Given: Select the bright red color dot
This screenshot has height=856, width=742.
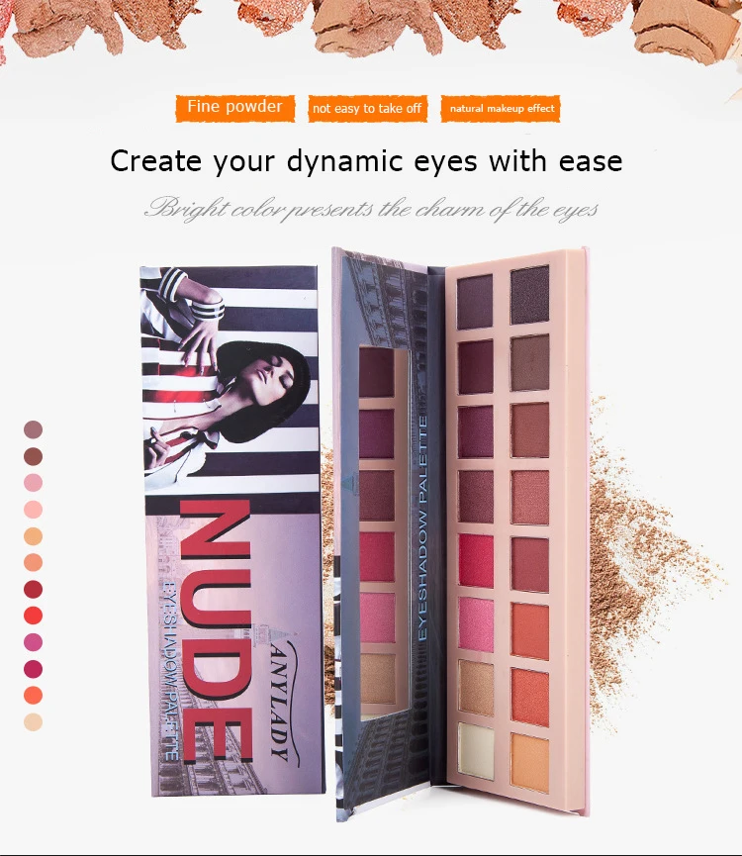Looking at the screenshot, I should point(34,616).
